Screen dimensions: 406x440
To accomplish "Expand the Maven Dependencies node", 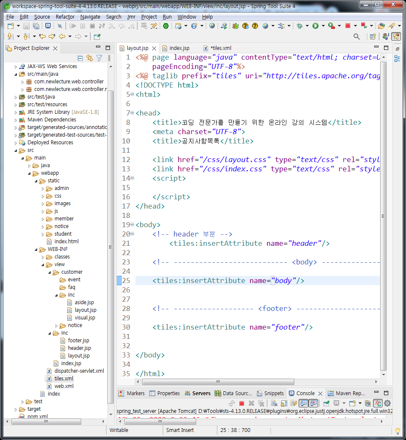I will pyautogui.click(x=16, y=120).
